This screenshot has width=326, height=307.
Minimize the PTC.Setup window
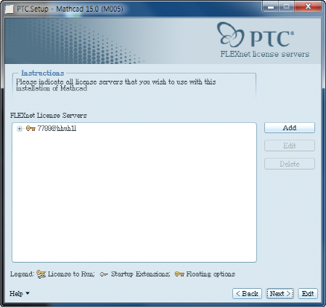point(271,7)
